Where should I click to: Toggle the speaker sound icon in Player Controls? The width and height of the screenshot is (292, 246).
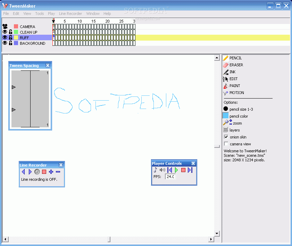(x=162, y=170)
